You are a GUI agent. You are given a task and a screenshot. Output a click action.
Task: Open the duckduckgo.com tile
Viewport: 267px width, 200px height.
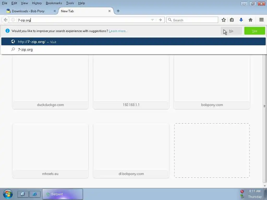click(x=50, y=82)
